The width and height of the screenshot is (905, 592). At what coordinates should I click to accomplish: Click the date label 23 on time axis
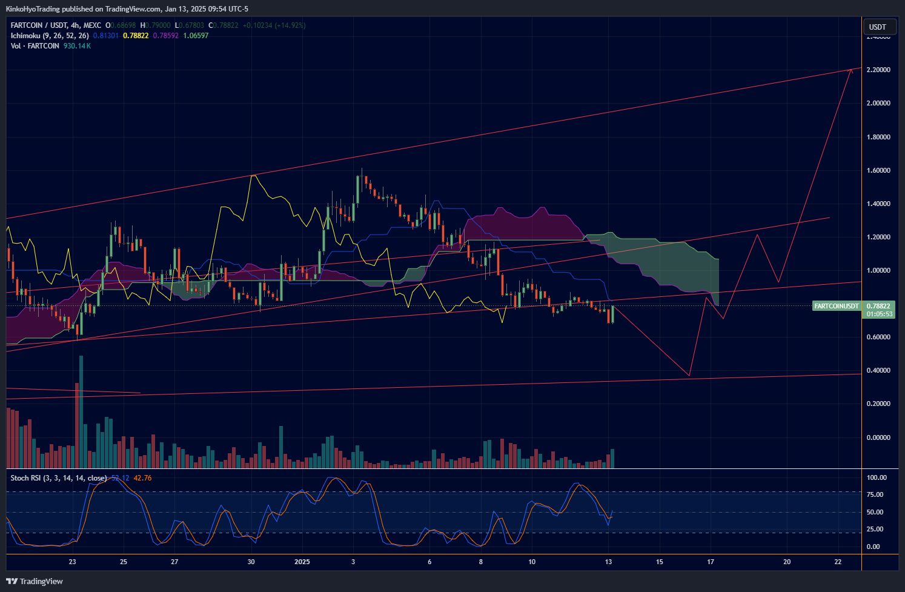[73, 562]
